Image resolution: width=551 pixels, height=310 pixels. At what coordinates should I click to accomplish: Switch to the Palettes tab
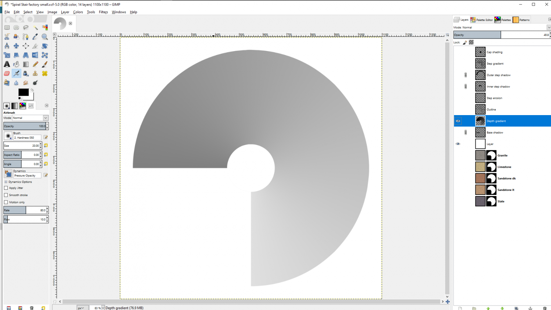[503, 20]
